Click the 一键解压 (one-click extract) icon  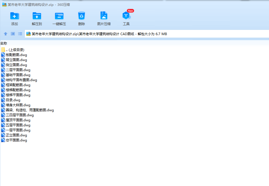[59, 16]
